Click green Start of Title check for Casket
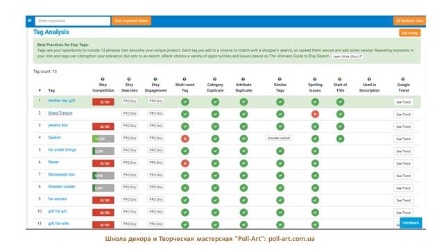The height and width of the screenshot is (250, 444). [x=340, y=139]
